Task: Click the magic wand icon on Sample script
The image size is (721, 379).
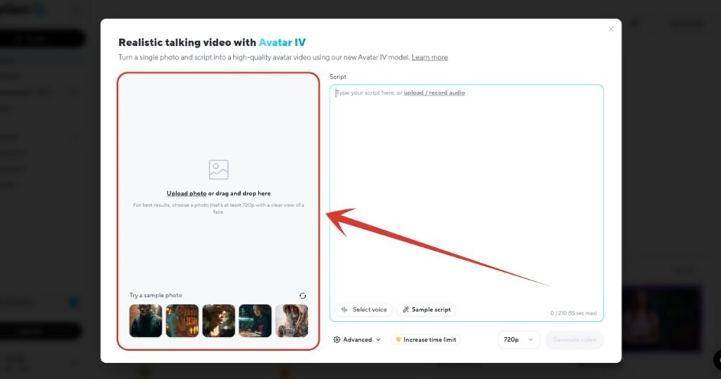Action: 406,310
